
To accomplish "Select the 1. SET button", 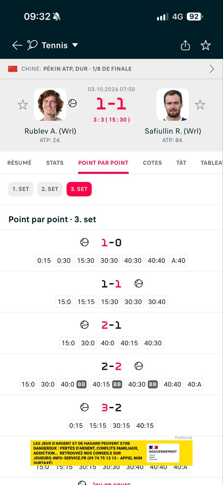I will click(x=21, y=189).
